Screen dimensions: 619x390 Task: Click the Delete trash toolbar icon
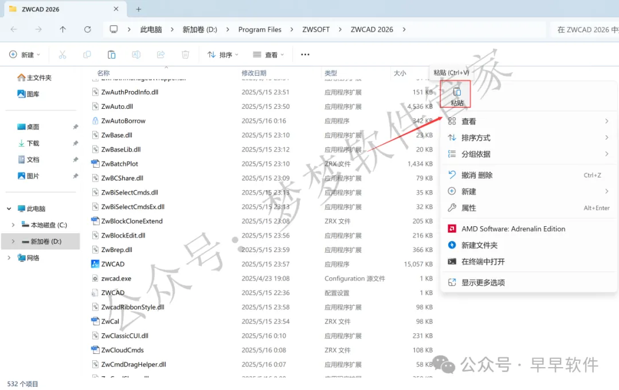point(185,55)
